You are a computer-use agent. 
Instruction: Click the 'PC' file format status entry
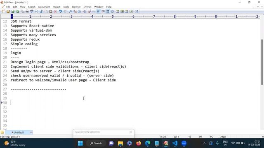click(x=212, y=137)
